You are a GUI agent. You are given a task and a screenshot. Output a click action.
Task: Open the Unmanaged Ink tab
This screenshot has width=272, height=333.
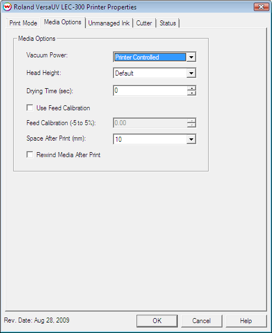(x=109, y=23)
